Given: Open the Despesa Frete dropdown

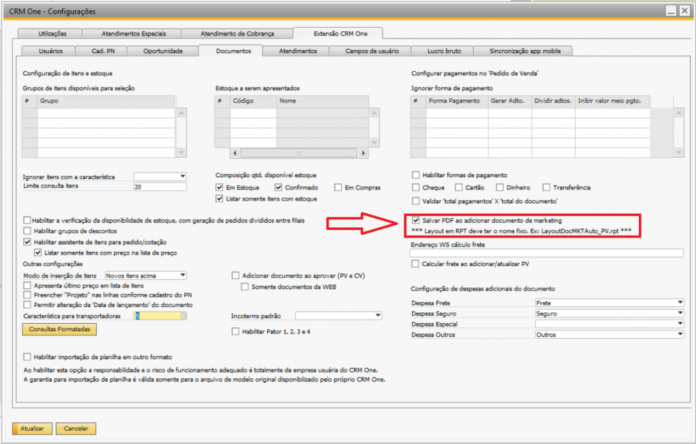Looking at the screenshot, I should click(679, 303).
